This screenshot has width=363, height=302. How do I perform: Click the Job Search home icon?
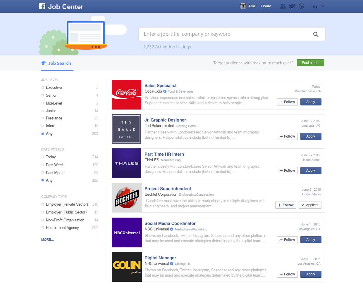pos(44,63)
